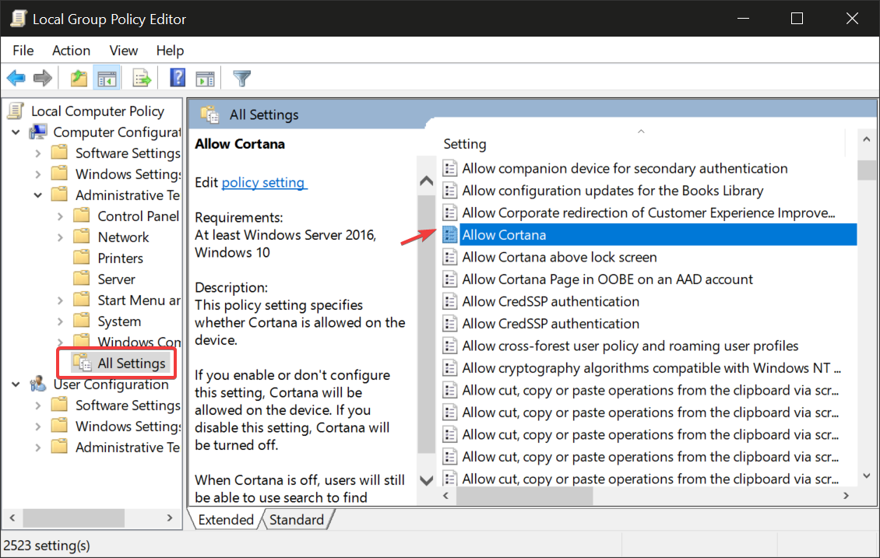Open the Action menu
This screenshot has width=880, height=558.
72,51
